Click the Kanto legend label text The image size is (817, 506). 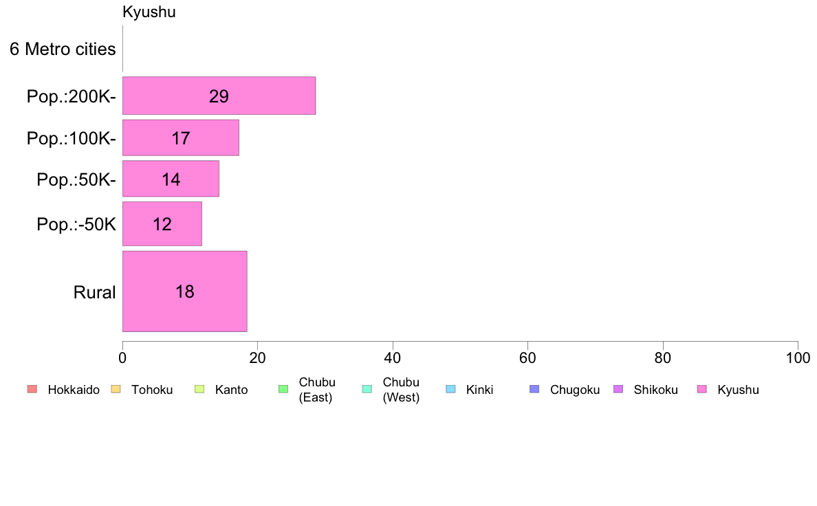231,390
